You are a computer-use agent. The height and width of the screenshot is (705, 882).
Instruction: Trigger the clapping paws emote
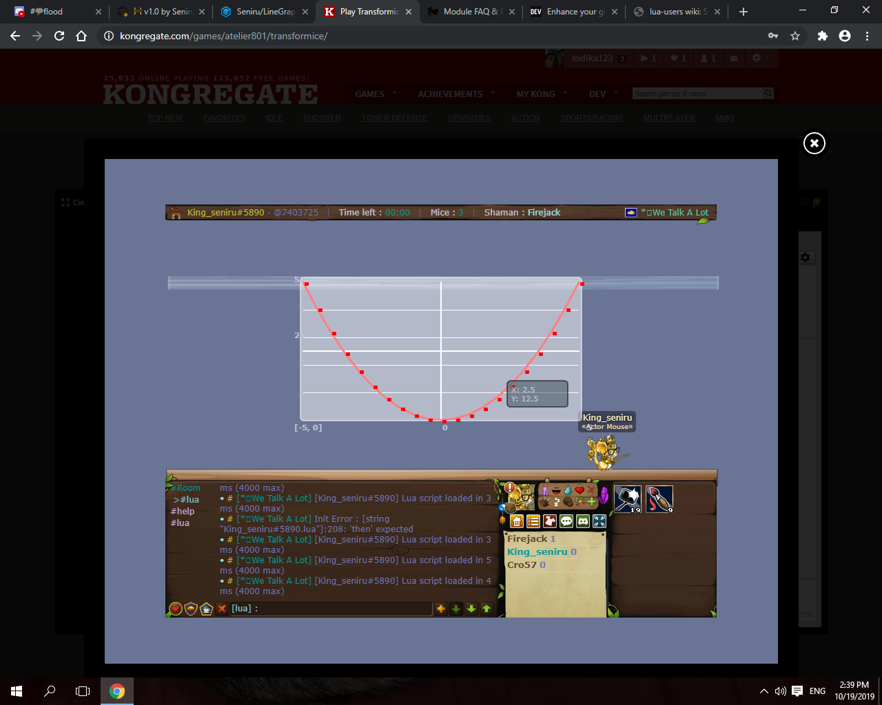pyautogui.click(x=545, y=502)
